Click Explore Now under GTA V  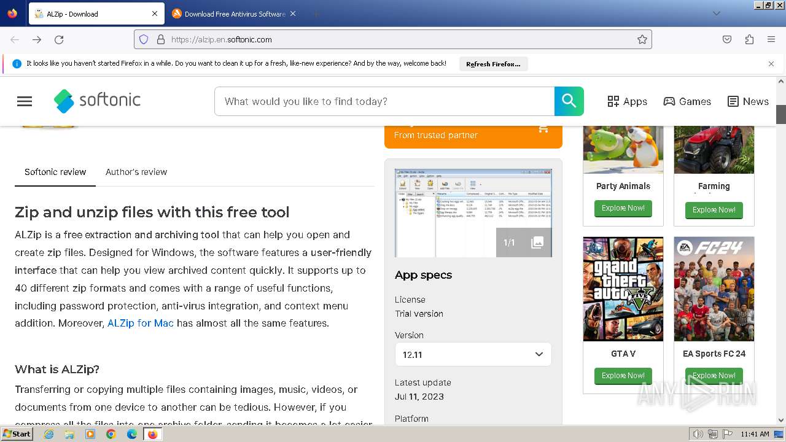pos(623,376)
